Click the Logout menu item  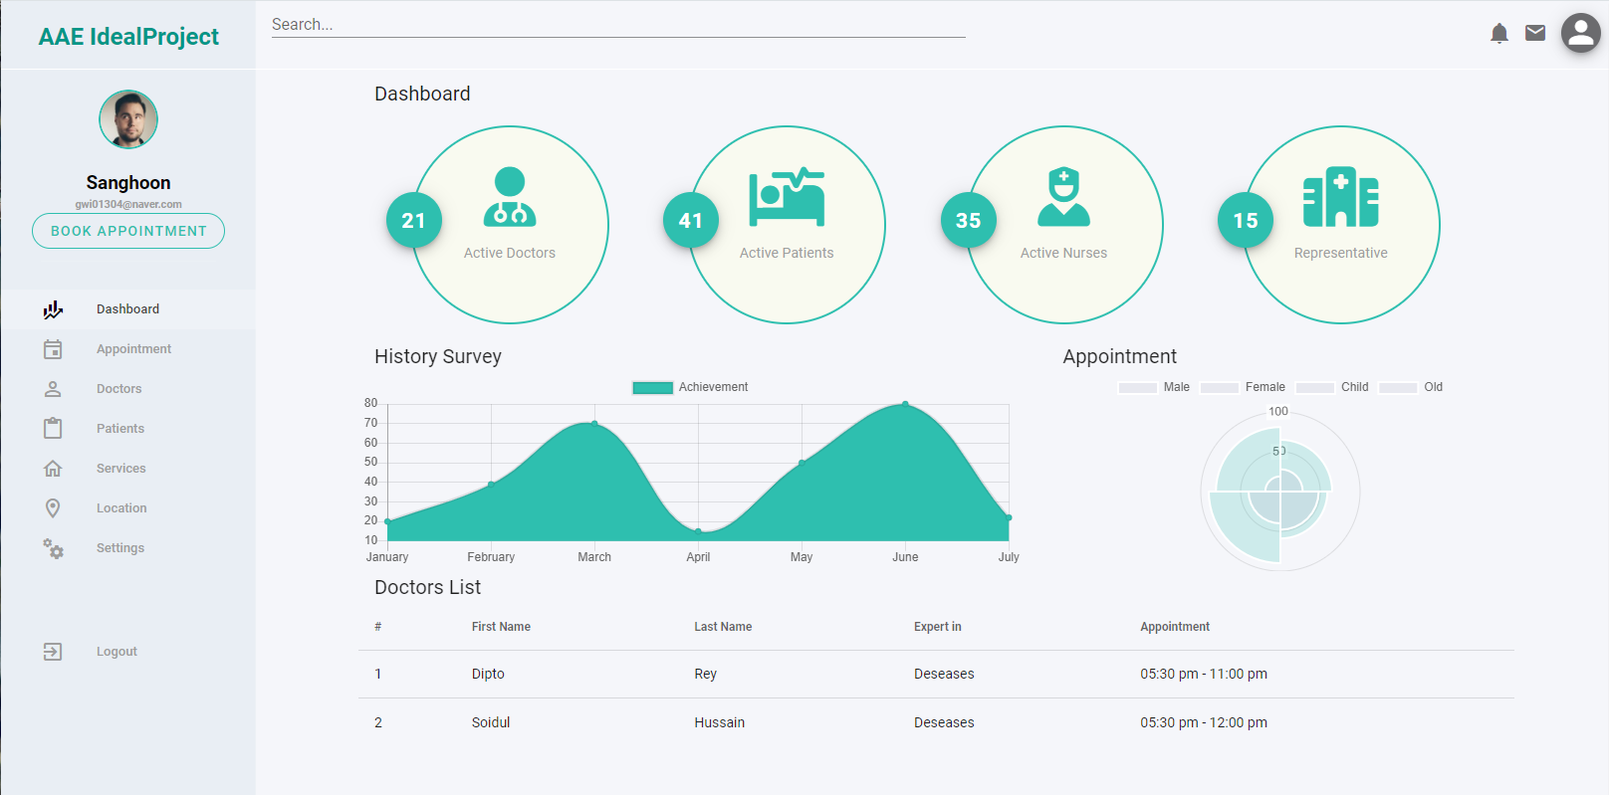(127, 652)
